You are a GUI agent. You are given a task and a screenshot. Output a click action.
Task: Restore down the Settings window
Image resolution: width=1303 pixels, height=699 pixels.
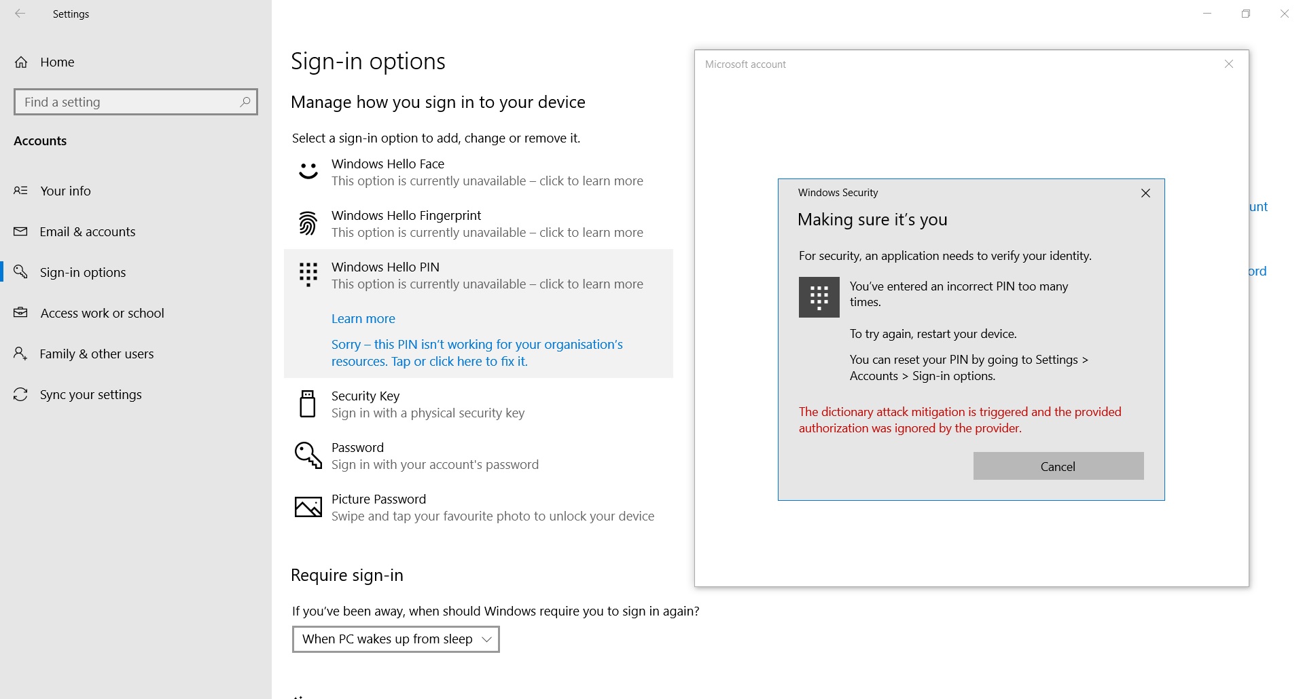1246,14
